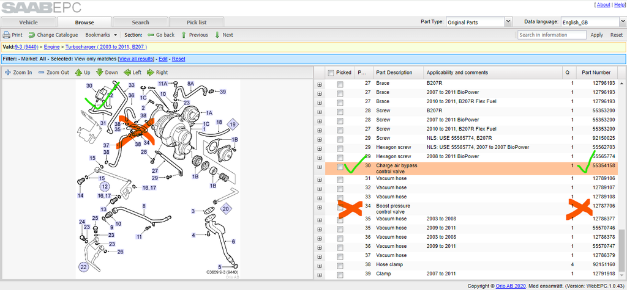Click the Reset search button

pyautogui.click(x=616, y=35)
